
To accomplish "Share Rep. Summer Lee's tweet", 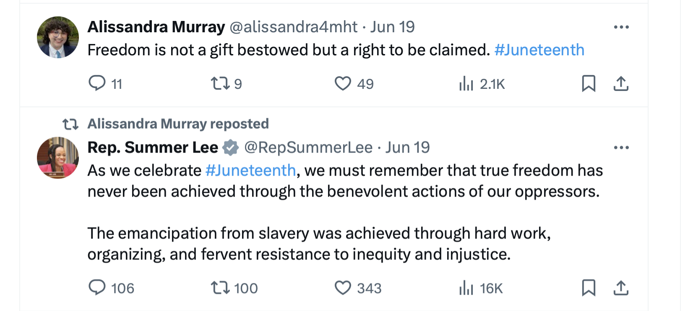I will 621,288.
